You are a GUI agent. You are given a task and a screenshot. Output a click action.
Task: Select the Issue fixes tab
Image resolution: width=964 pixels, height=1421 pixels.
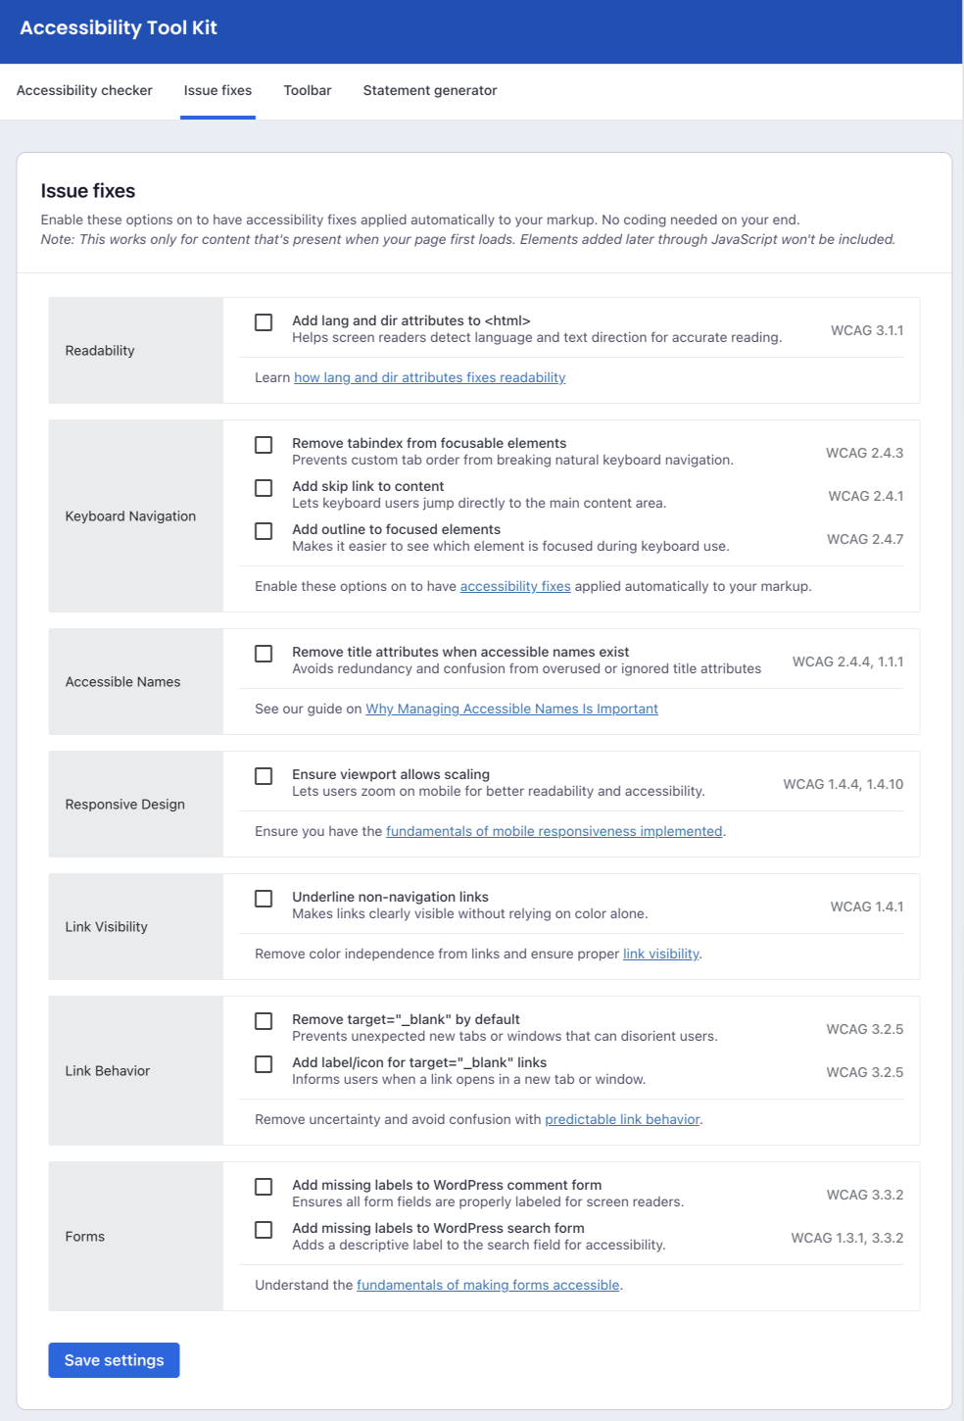click(217, 91)
